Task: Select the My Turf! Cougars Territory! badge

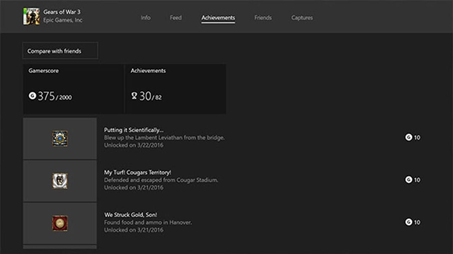Action: 60,180
